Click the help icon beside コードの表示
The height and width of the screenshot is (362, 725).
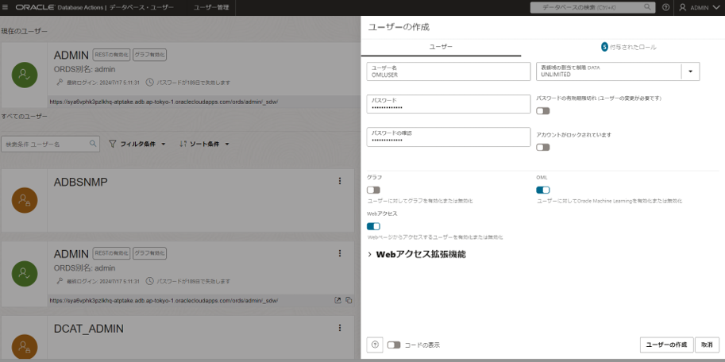pos(376,345)
